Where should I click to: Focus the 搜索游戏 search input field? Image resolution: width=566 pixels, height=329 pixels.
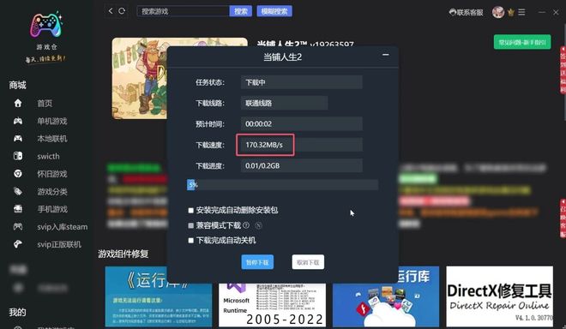pyautogui.click(x=183, y=11)
